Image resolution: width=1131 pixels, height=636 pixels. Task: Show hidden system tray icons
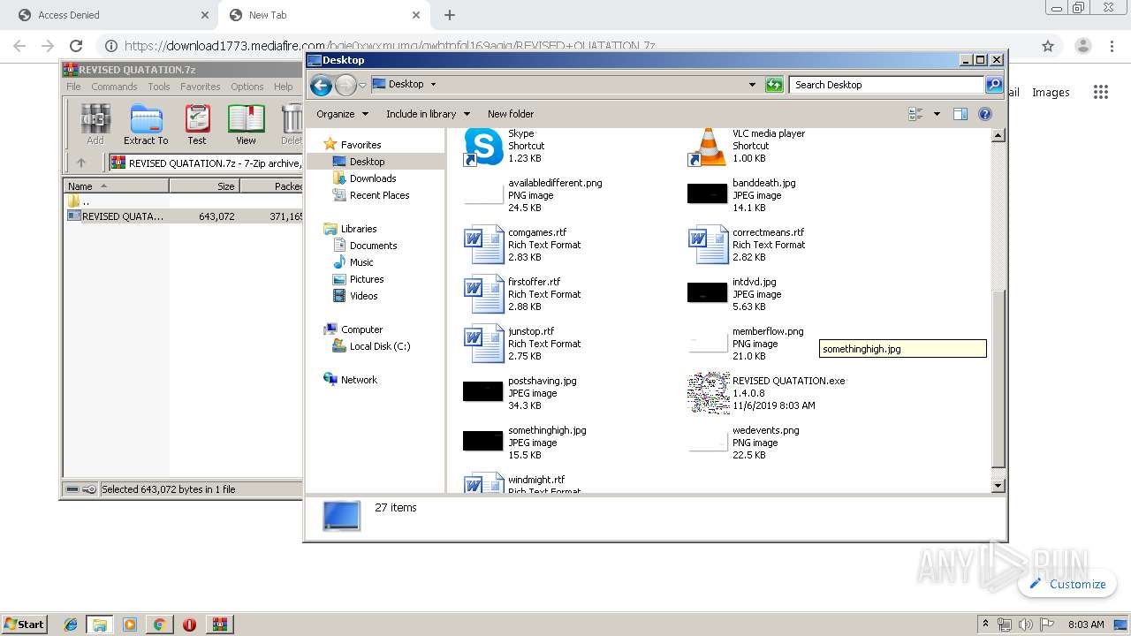click(985, 624)
